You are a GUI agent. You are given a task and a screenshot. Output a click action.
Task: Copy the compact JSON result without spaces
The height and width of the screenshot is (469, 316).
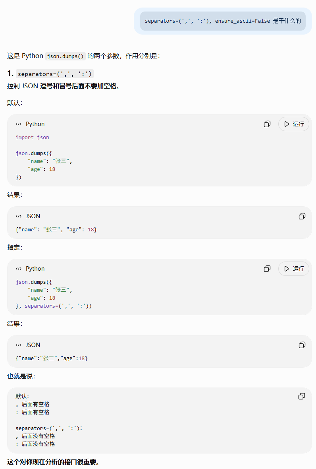pos(302,345)
